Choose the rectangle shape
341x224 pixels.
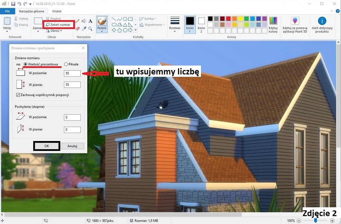click(130, 19)
